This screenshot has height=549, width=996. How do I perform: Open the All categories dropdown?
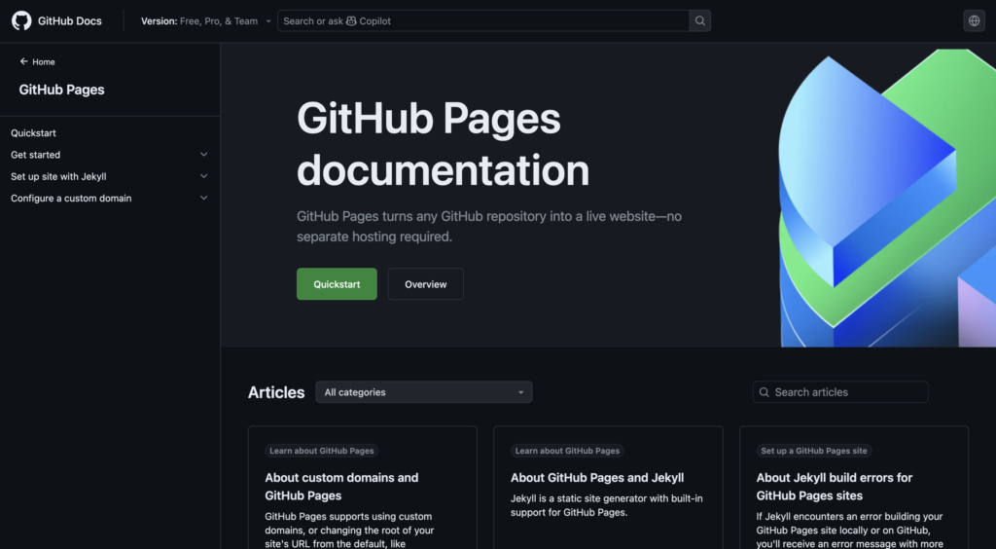coord(424,392)
